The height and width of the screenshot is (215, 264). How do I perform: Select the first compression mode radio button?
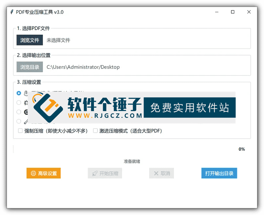coord(19,93)
